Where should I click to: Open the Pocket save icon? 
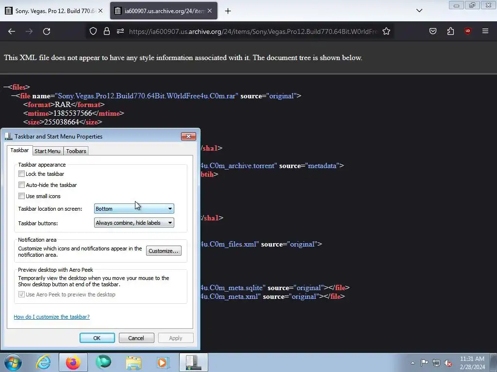pyautogui.click(x=433, y=31)
